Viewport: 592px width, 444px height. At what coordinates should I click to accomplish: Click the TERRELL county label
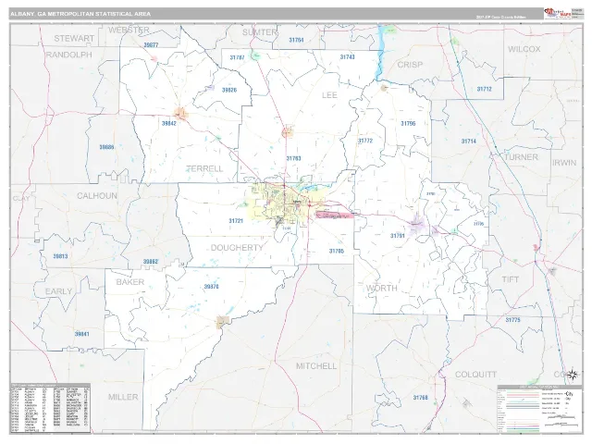point(205,168)
